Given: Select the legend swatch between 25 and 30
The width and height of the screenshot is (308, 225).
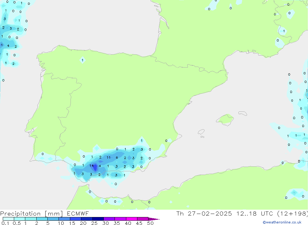Looking at the screenshot, I should click(x=98, y=219).
